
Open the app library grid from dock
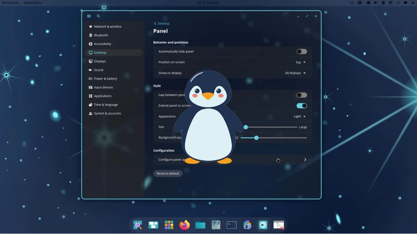click(169, 225)
